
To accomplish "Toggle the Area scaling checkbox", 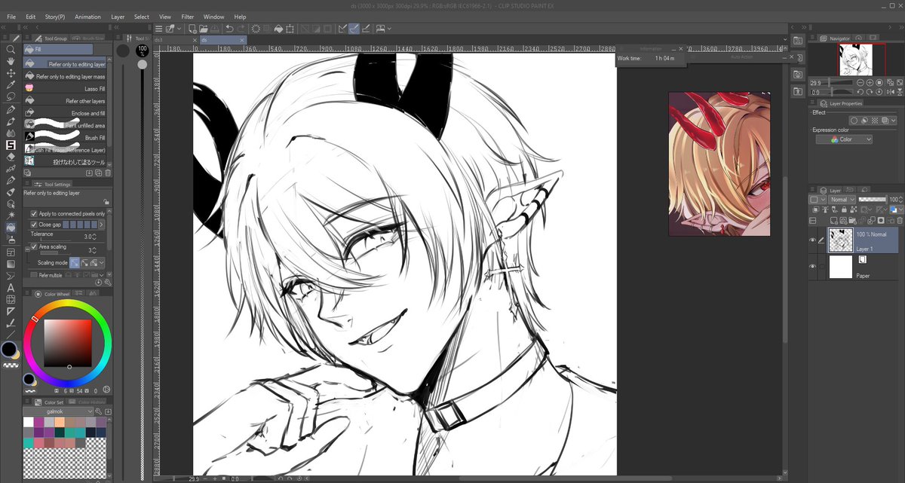I will point(34,246).
